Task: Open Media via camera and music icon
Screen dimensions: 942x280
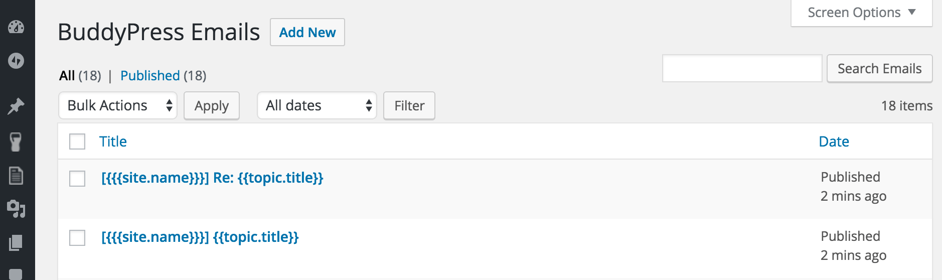Action: click(x=16, y=209)
